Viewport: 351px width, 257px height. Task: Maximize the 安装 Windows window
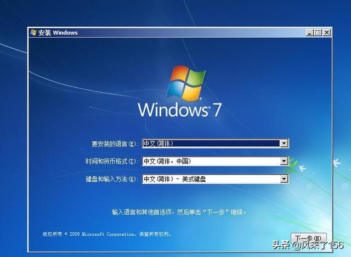(318, 33)
